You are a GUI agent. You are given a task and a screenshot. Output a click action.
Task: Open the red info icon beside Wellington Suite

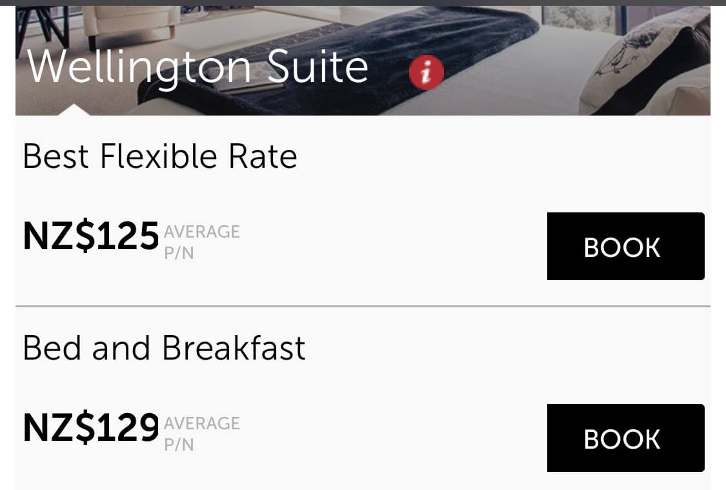coord(426,72)
